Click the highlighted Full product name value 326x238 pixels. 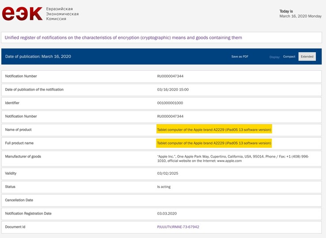click(214, 143)
